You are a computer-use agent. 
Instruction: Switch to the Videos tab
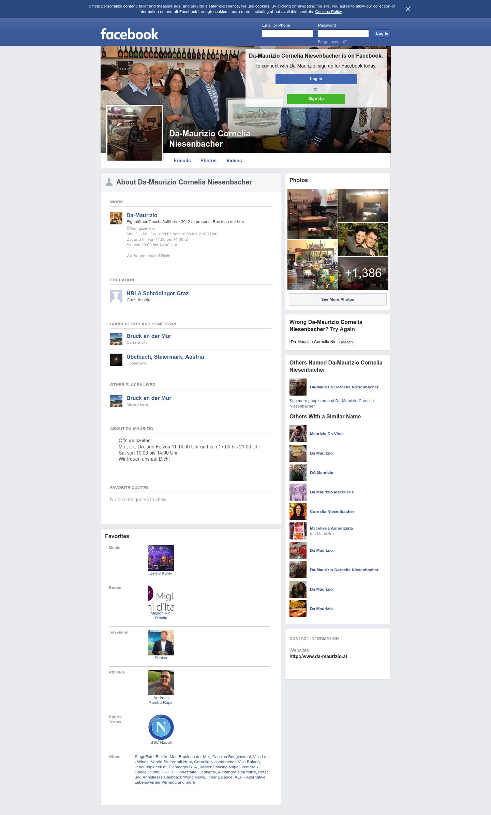pyautogui.click(x=234, y=161)
